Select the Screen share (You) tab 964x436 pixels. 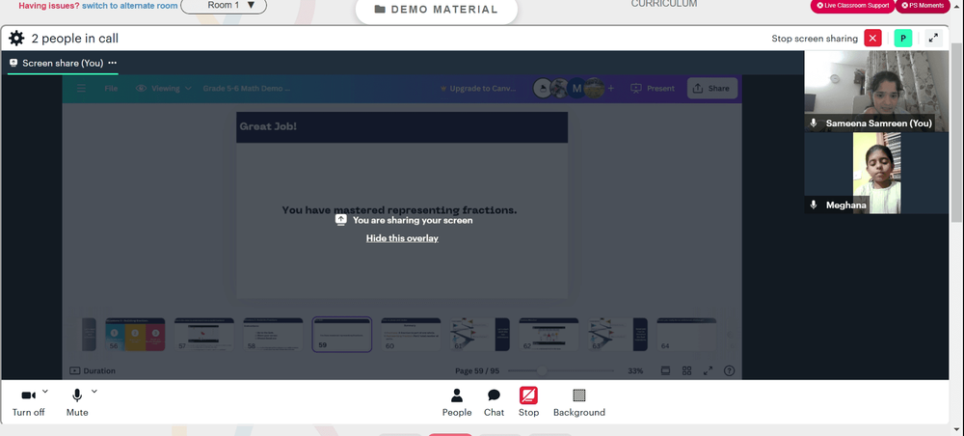pyautogui.click(x=63, y=63)
